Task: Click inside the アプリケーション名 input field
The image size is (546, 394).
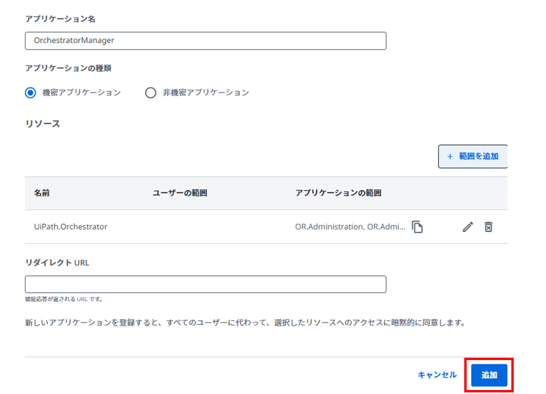Action: coord(205,40)
